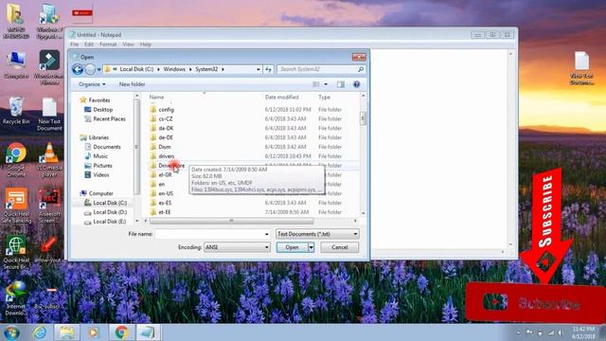This screenshot has width=606, height=341.
Task: Click the file list vertical scrollbar thumb
Action: [363, 117]
